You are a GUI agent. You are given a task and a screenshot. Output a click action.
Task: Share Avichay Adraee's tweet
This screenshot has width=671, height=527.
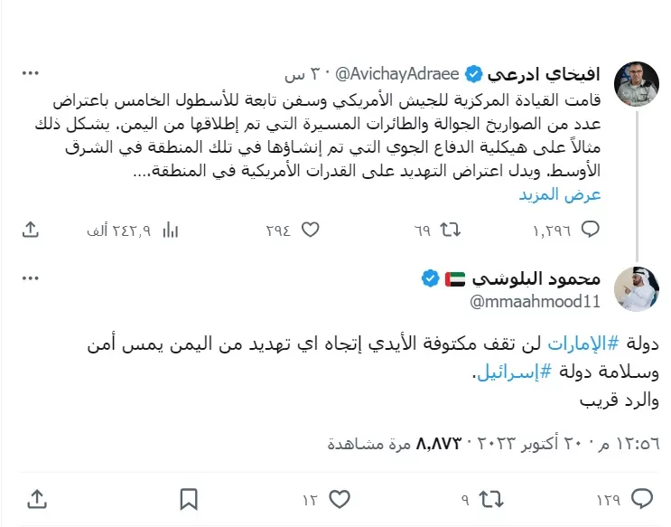point(32,231)
